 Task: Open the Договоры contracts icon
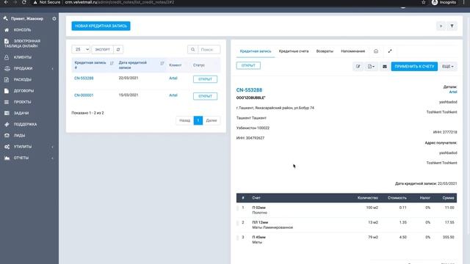[x=7, y=91]
